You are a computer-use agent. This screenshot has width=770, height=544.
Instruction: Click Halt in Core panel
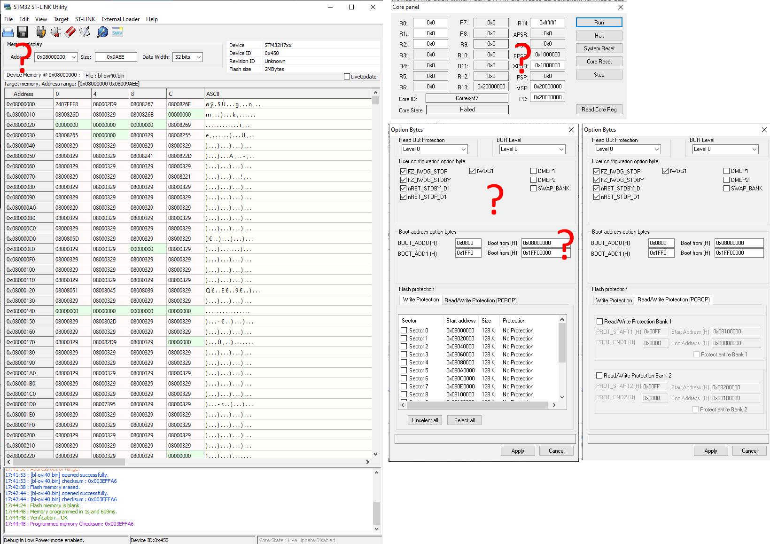599,36
